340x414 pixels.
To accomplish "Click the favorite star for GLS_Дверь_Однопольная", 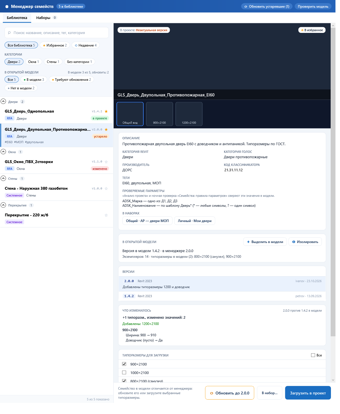I will 106,111.
